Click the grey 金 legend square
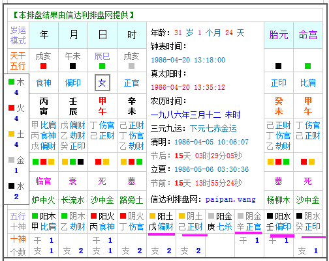 (x=11, y=160)
